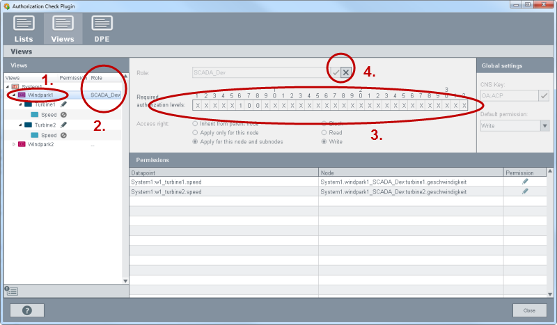Click the Role input field

[260, 72]
